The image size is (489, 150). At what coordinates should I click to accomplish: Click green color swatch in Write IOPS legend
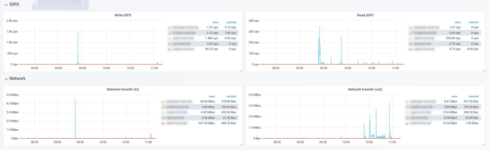(x=170, y=28)
